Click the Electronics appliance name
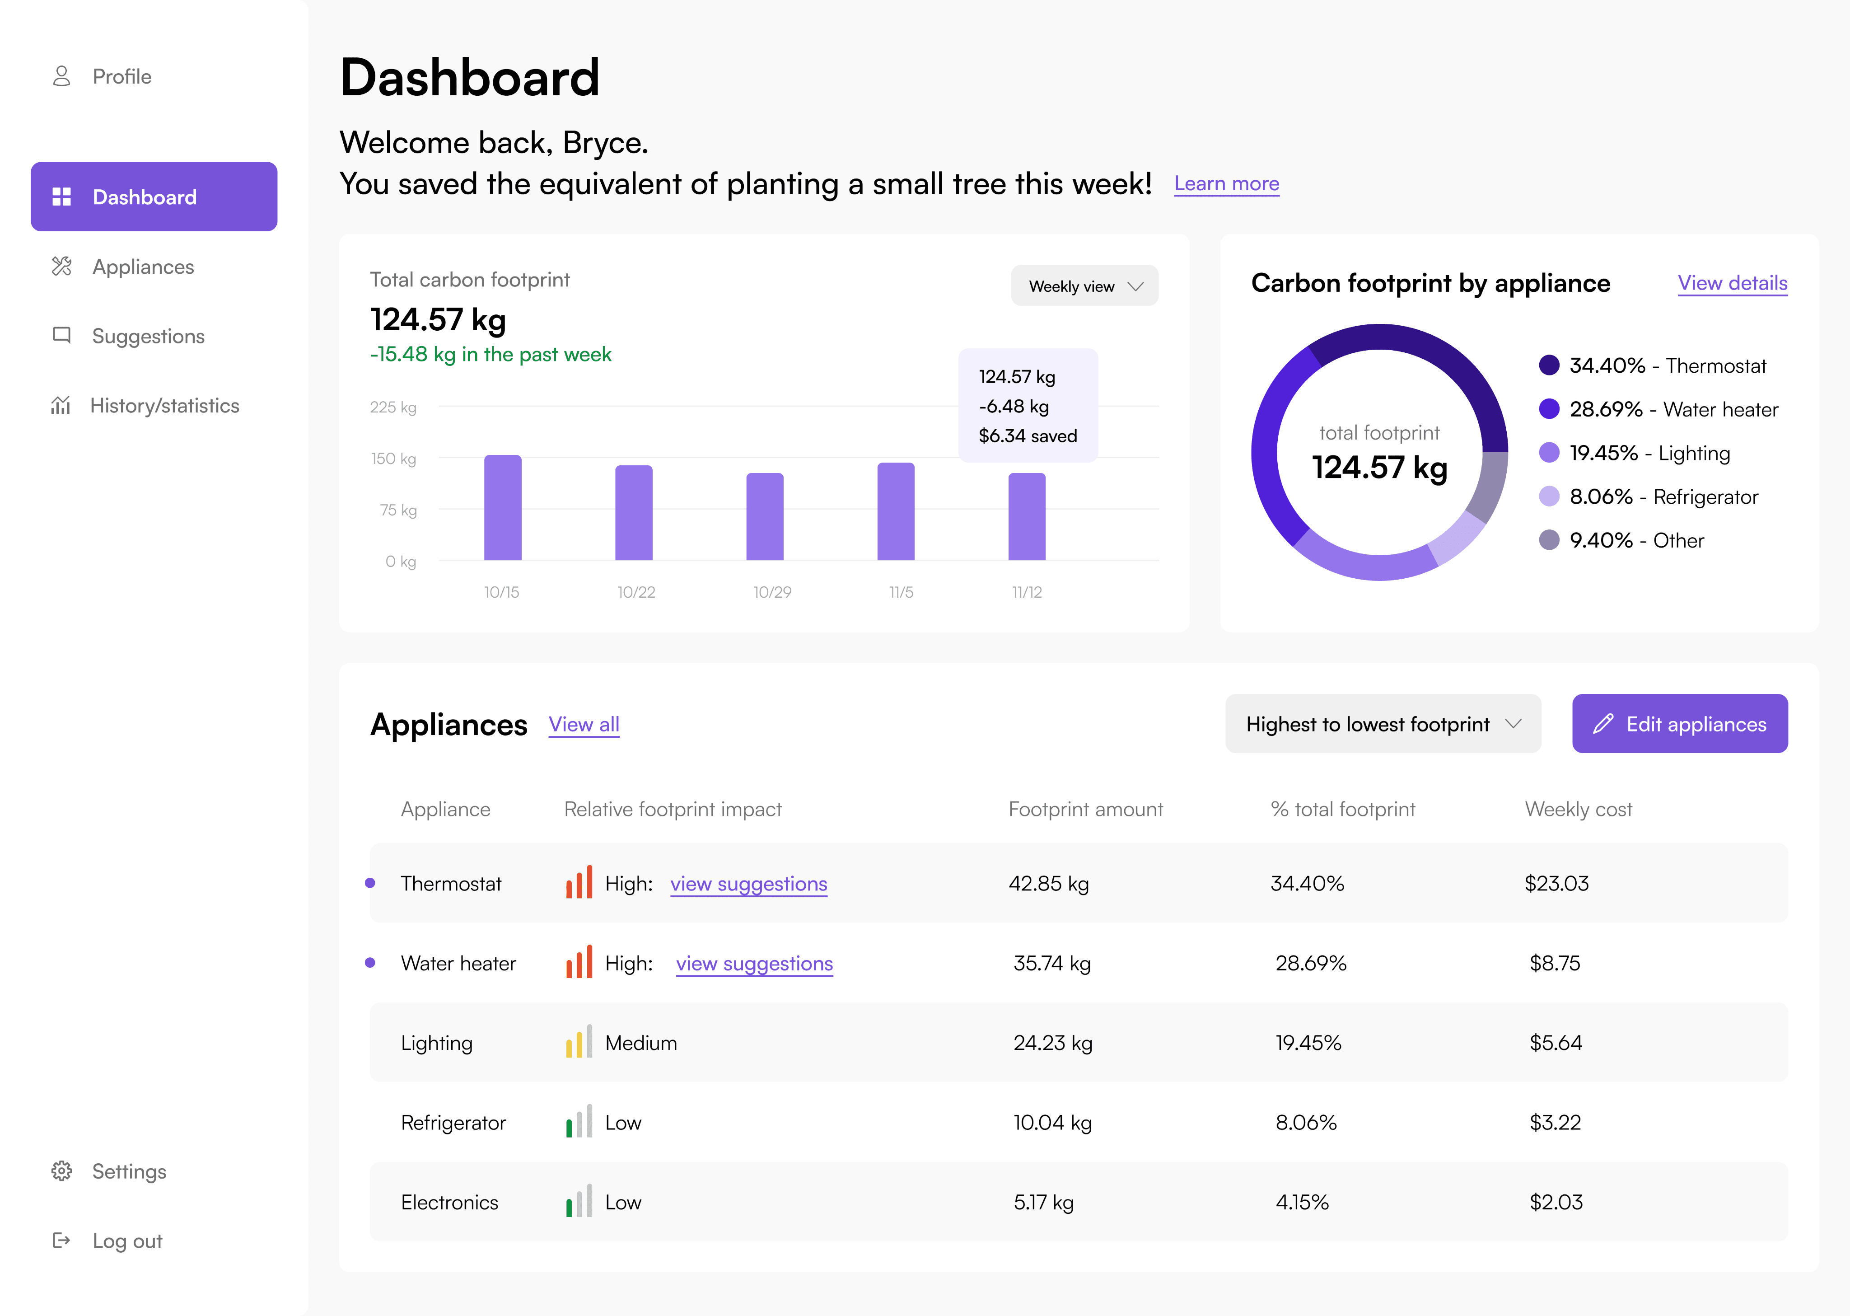 click(x=449, y=1203)
